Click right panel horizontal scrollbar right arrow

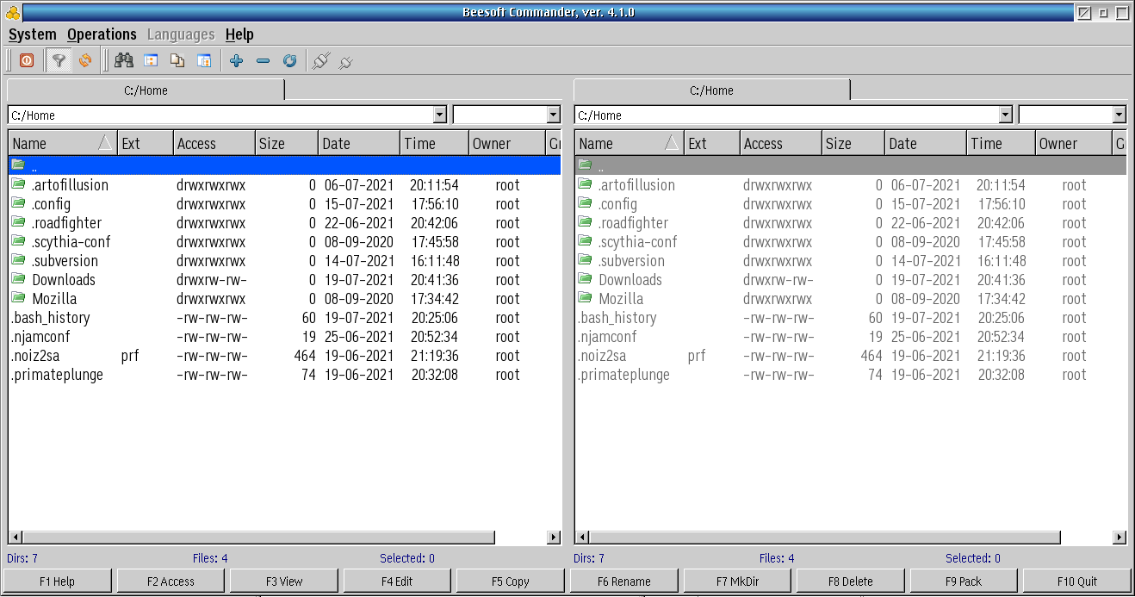click(x=1119, y=538)
